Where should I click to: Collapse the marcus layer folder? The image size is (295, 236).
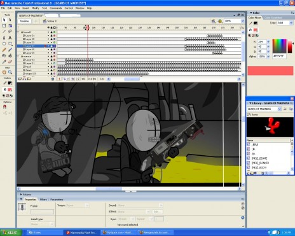tap(18, 57)
